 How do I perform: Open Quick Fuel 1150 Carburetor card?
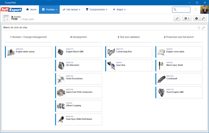point(79,92)
